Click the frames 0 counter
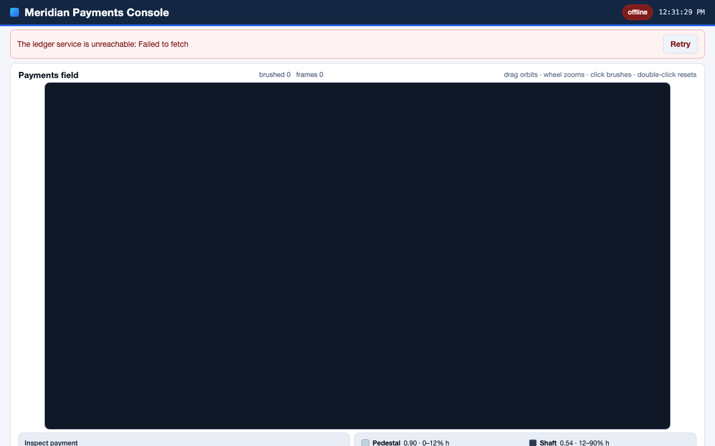 tap(310, 75)
